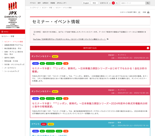Click イベント card header label
The width and height of the screenshot is (155, 136).
[36, 124]
